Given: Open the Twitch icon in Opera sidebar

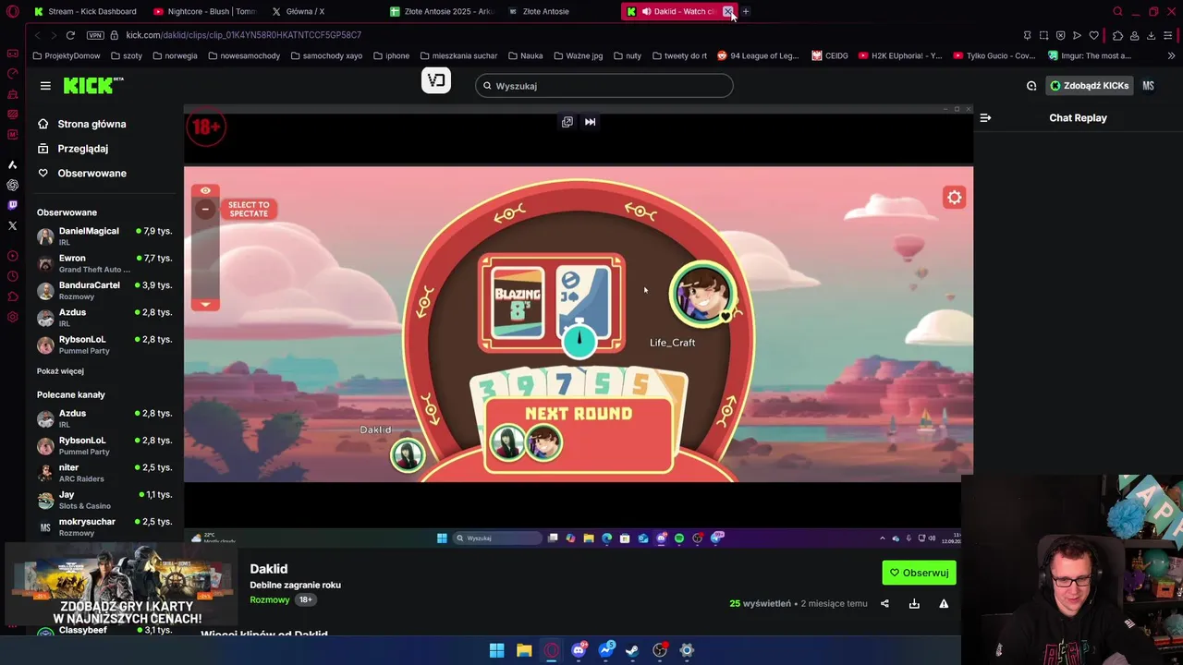Looking at the screenshot, I should pos(12,205).
